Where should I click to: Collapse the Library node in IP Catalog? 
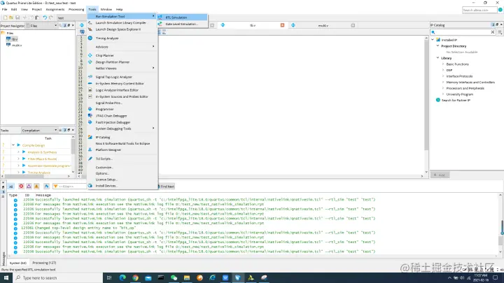coord(437,58)
